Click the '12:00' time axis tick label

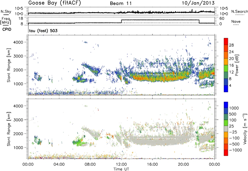[x=121, y=165]
